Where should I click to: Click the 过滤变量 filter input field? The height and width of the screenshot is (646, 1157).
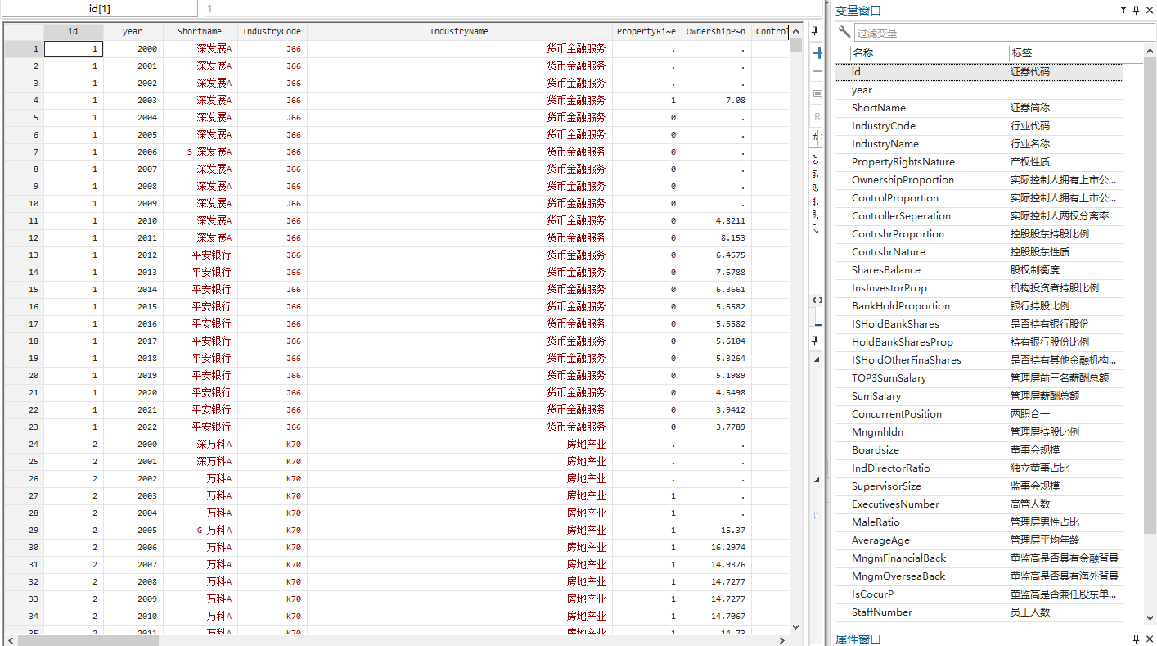click(1004, 33)
